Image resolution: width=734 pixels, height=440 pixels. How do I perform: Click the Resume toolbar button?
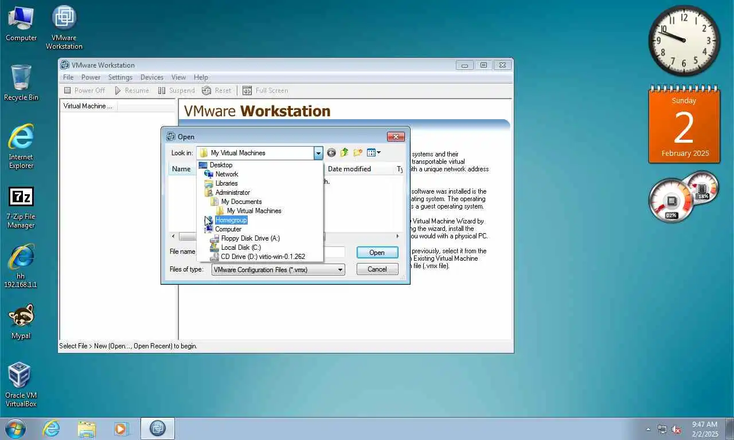point(131,91)
